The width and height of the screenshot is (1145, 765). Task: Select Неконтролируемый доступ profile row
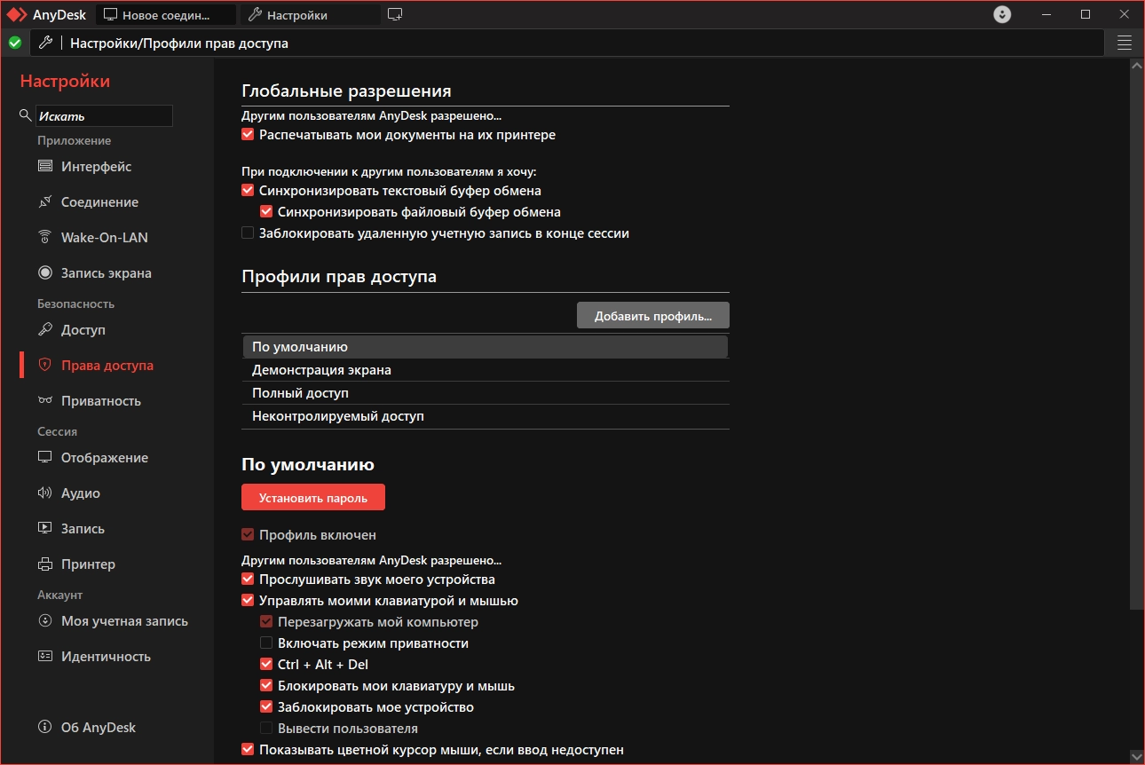point(486,416)
